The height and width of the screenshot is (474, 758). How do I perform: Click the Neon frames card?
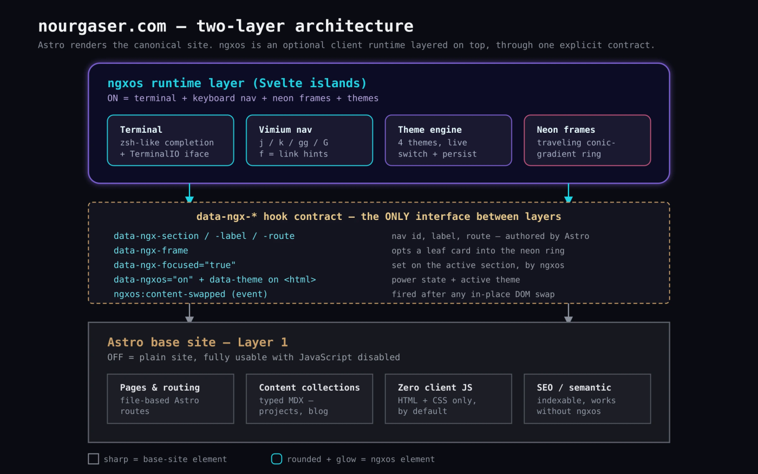pyautogui.click(x=587, y=140)
